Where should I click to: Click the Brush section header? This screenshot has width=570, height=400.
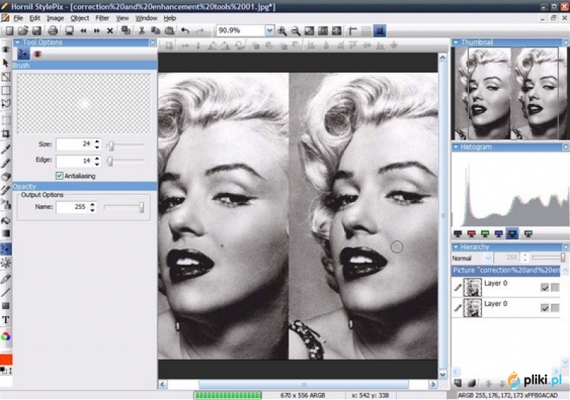coord(85,65)
